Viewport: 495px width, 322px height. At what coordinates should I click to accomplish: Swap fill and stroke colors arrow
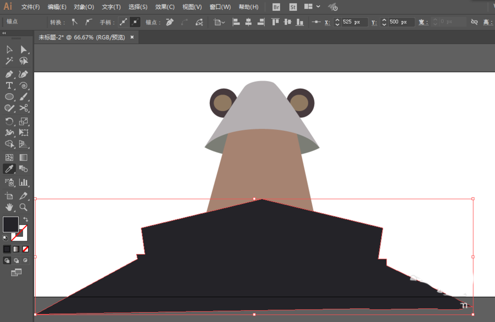click(26, 219)
